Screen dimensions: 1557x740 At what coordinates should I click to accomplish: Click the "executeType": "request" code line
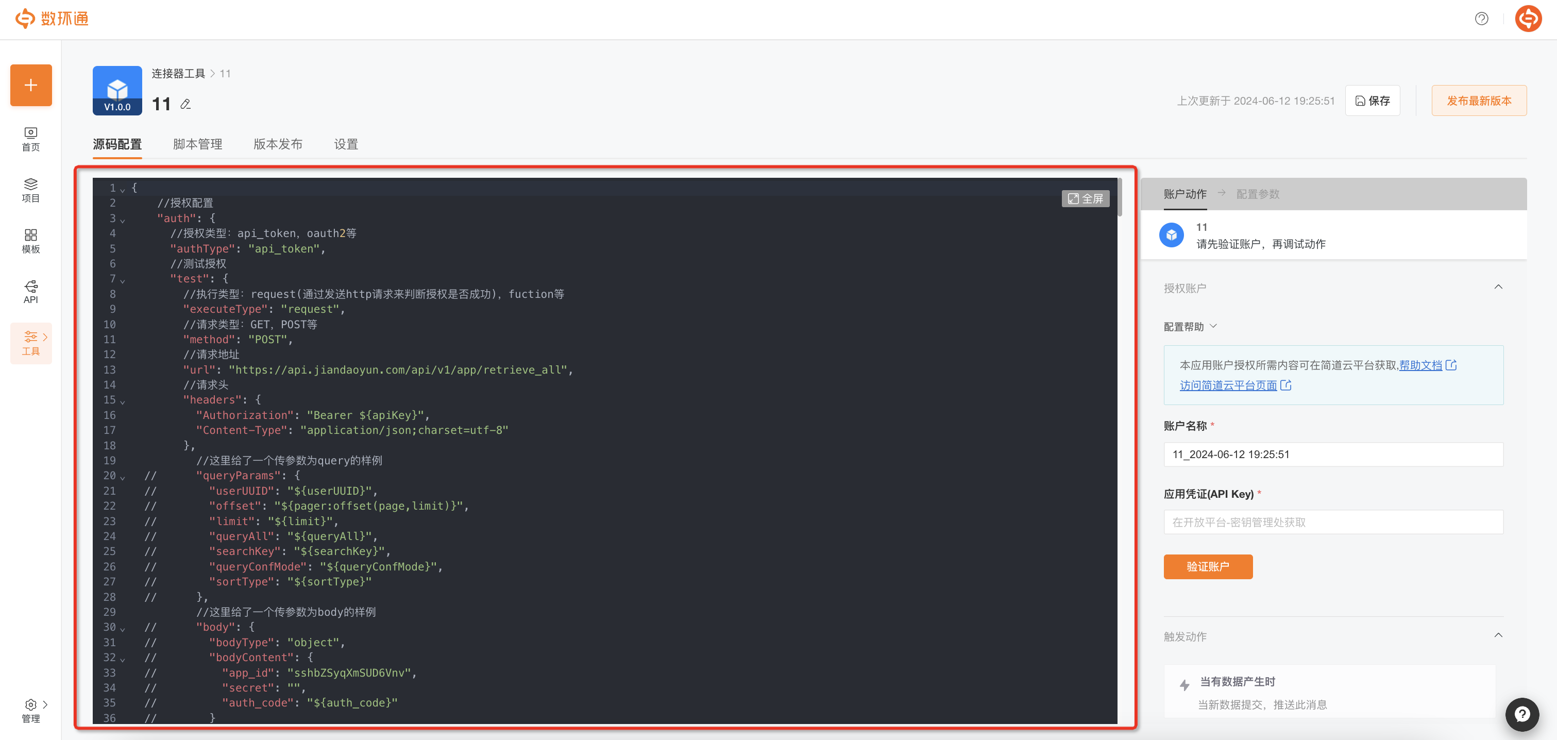[264, 310]
